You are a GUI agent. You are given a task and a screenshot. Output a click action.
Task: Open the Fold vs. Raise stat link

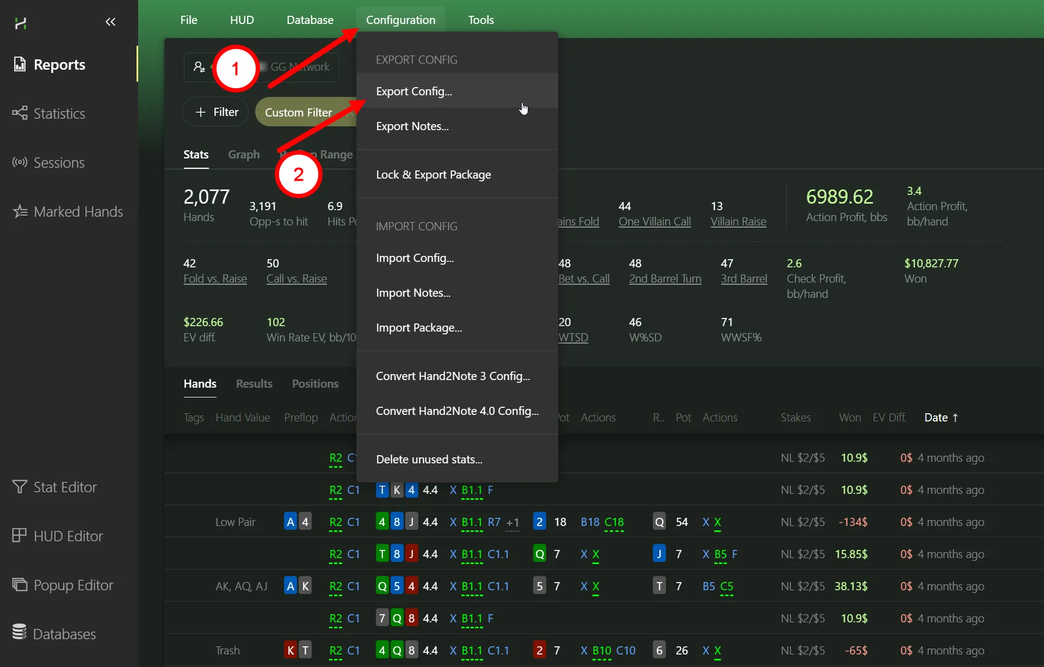point(215,278)
